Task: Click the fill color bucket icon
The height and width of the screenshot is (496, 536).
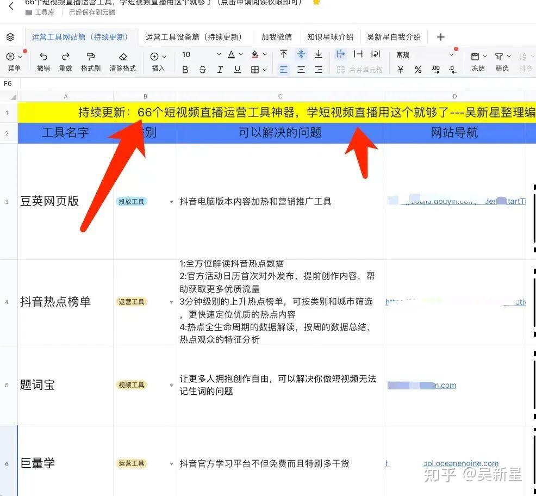Action: (254, 54)
